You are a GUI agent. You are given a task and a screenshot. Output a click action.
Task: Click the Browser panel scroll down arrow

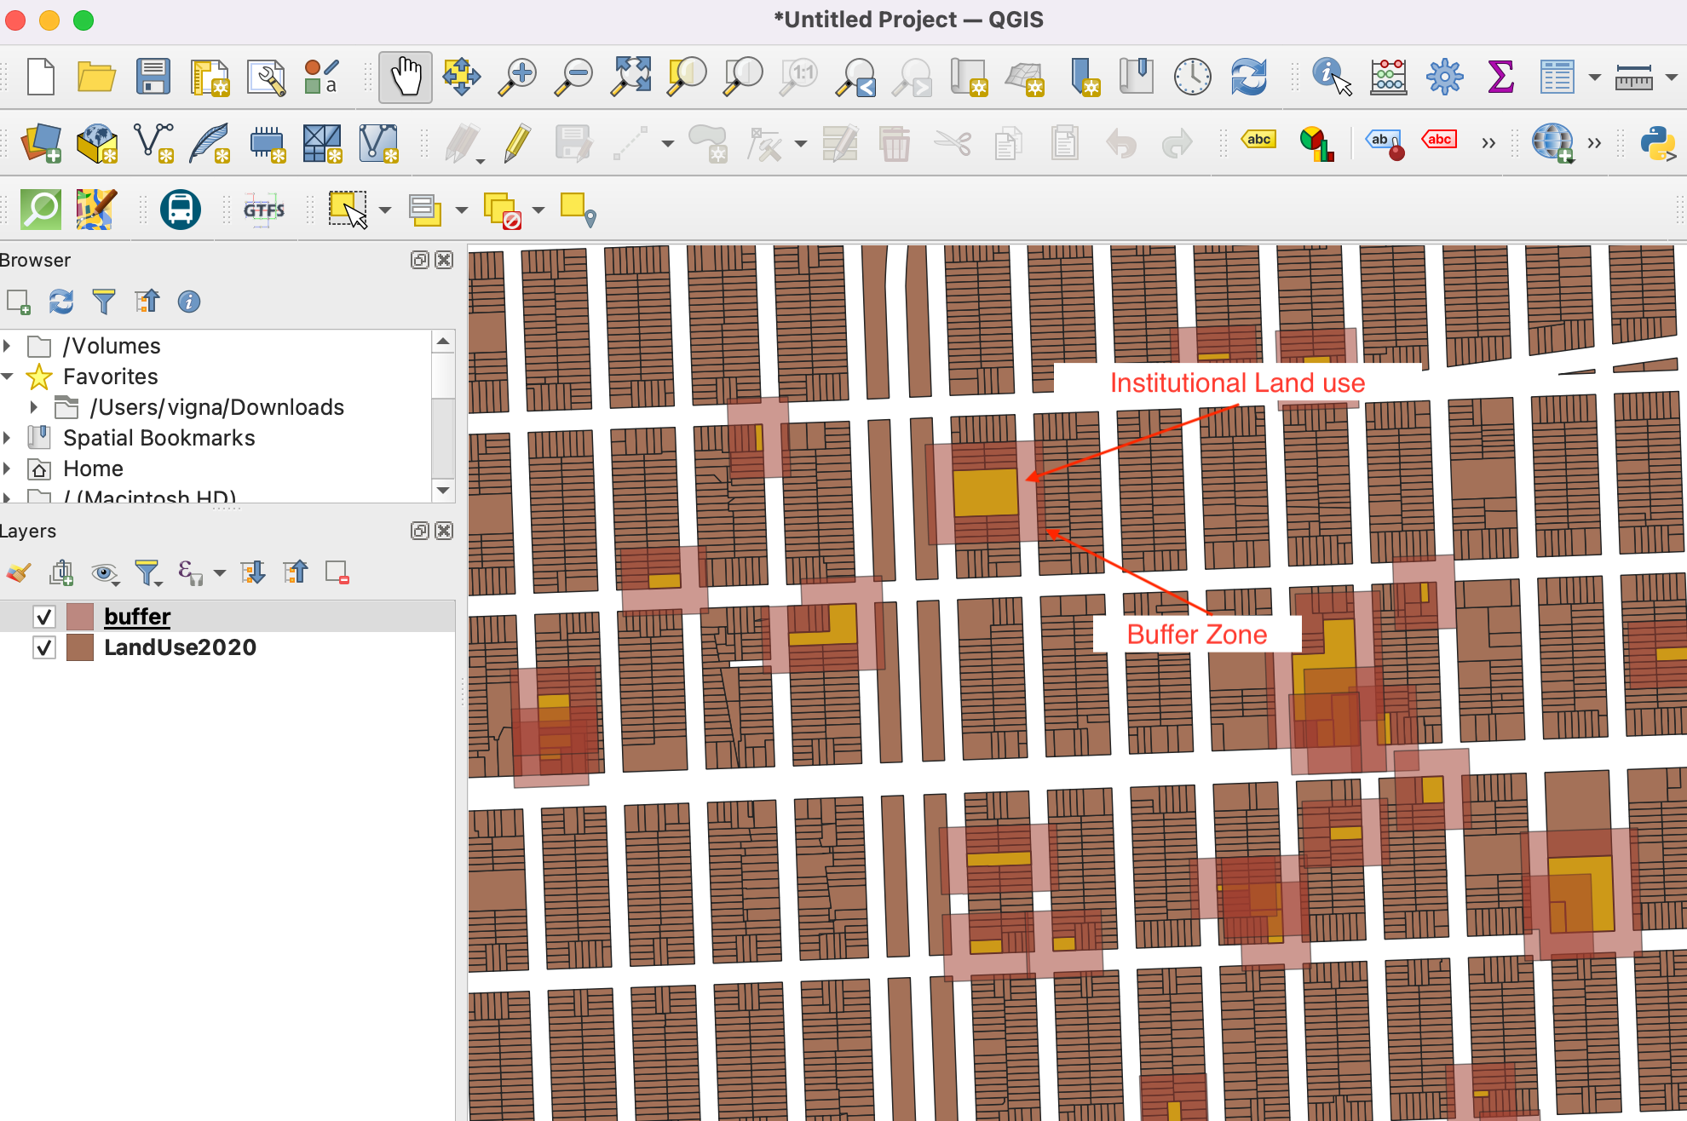click(x=443, y=490)
